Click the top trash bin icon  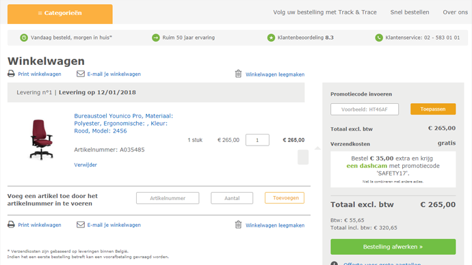pos(238,74)
